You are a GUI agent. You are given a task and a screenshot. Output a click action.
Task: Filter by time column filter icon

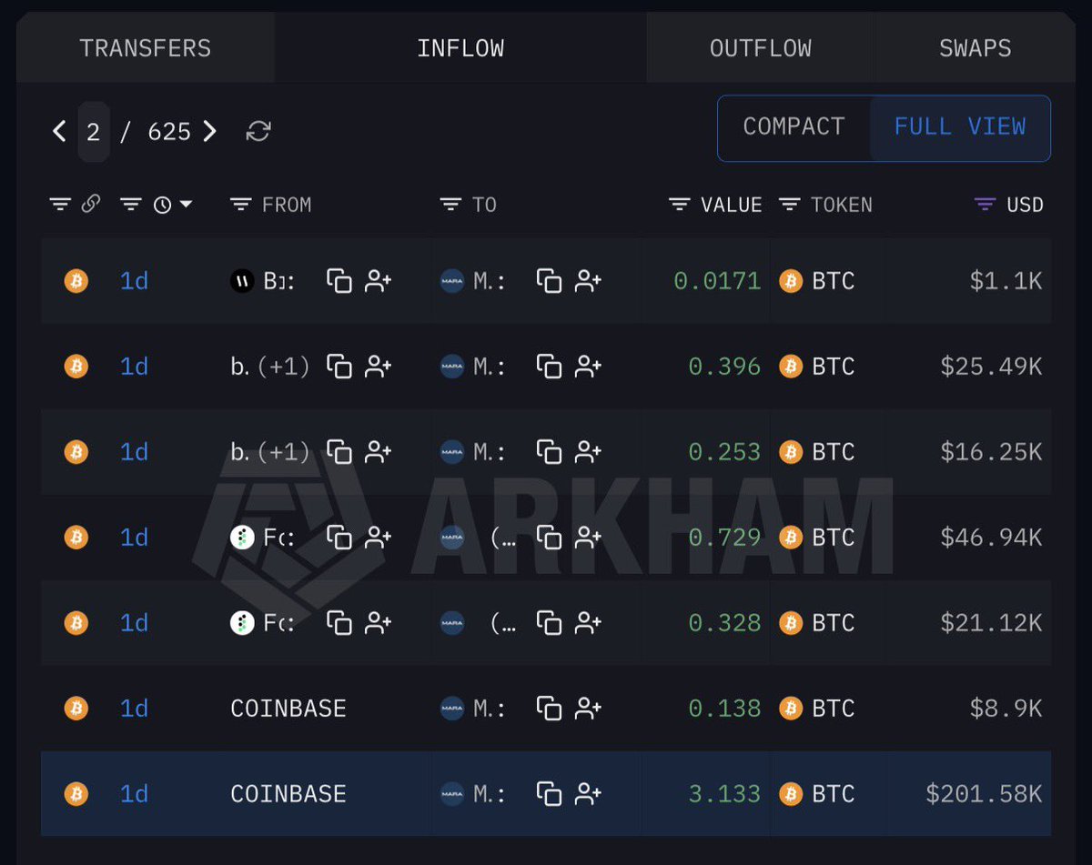click(x=131, y=205)
